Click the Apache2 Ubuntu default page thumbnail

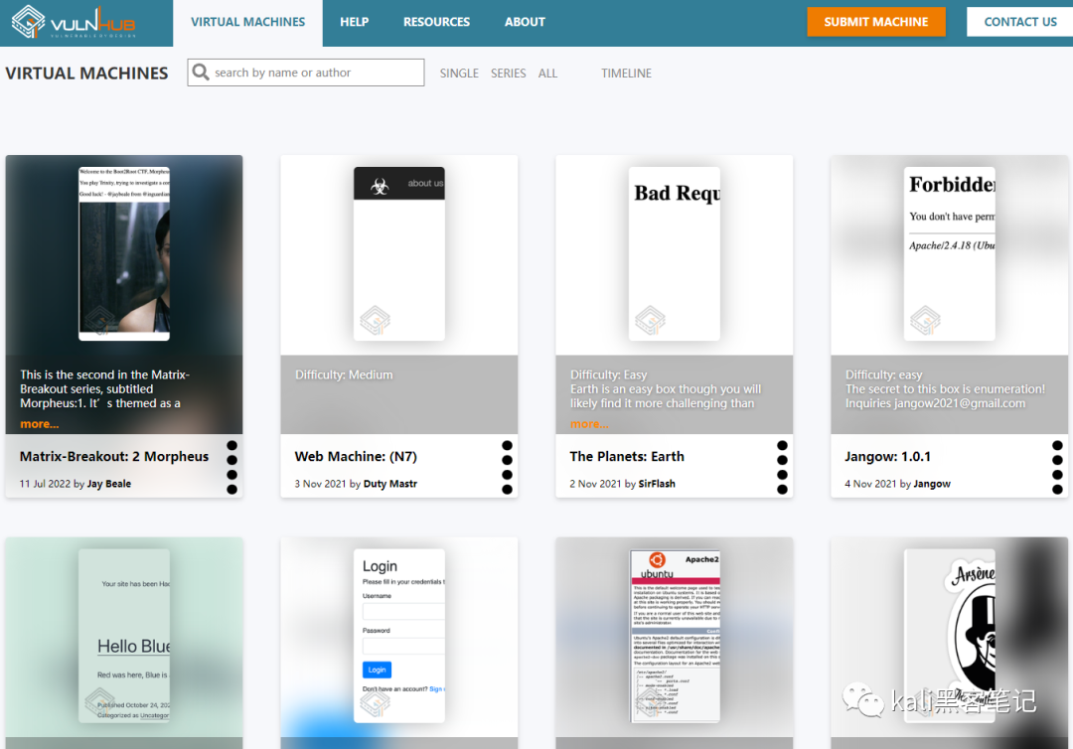coord(674,636)
